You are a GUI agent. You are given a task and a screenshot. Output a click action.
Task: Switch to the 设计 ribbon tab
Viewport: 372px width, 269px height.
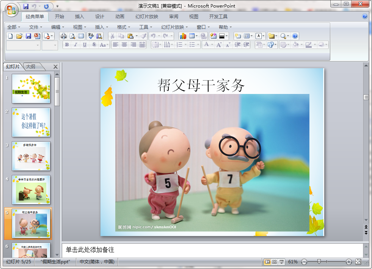click(100, 17)
